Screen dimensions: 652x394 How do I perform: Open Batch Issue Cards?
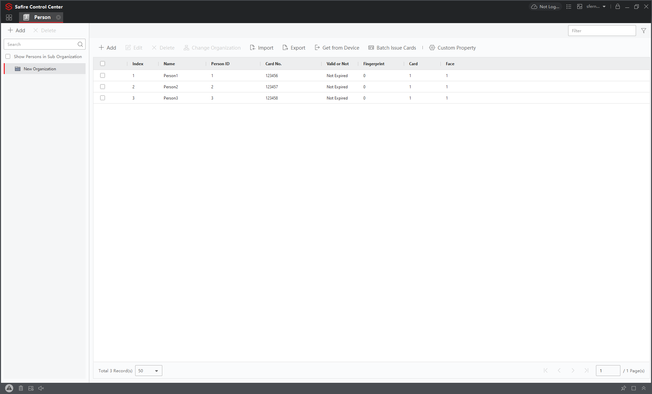392,48
